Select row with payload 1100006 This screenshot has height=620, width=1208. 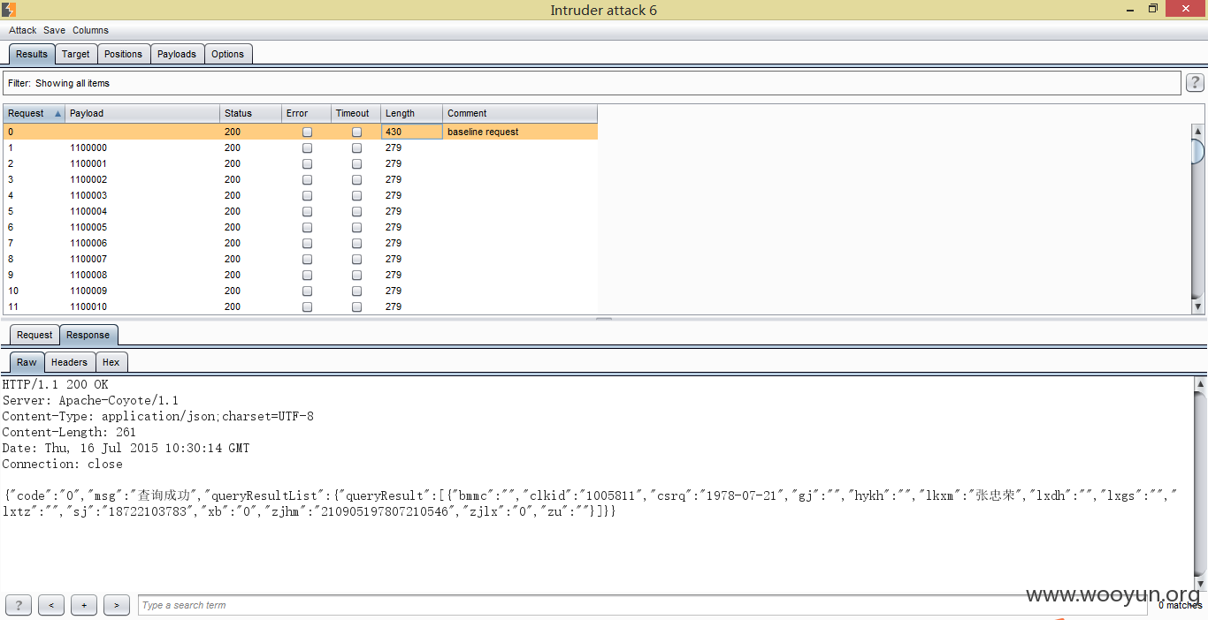pyautogui.click(x=300, y=243)
